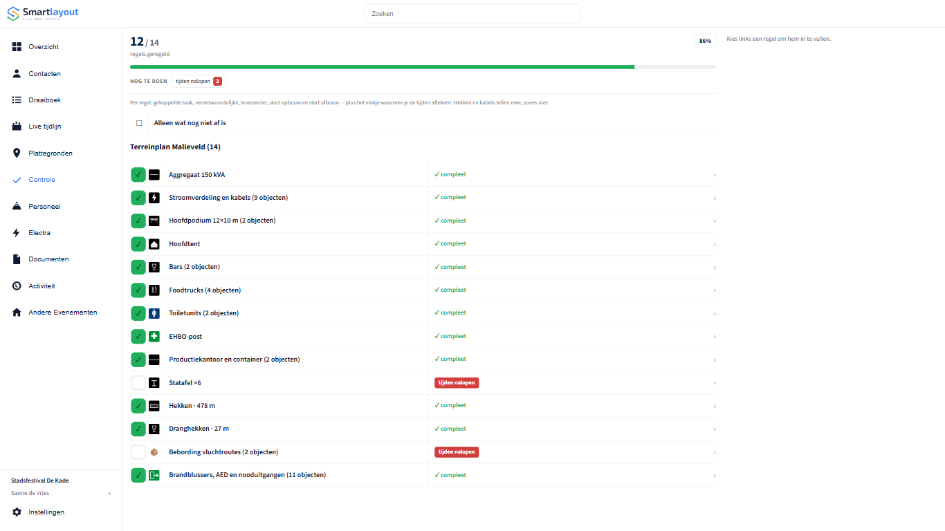Click the green progress bar
Viewport: 945px width, 531px height.
pyautogui.click(x=382, y=67)
